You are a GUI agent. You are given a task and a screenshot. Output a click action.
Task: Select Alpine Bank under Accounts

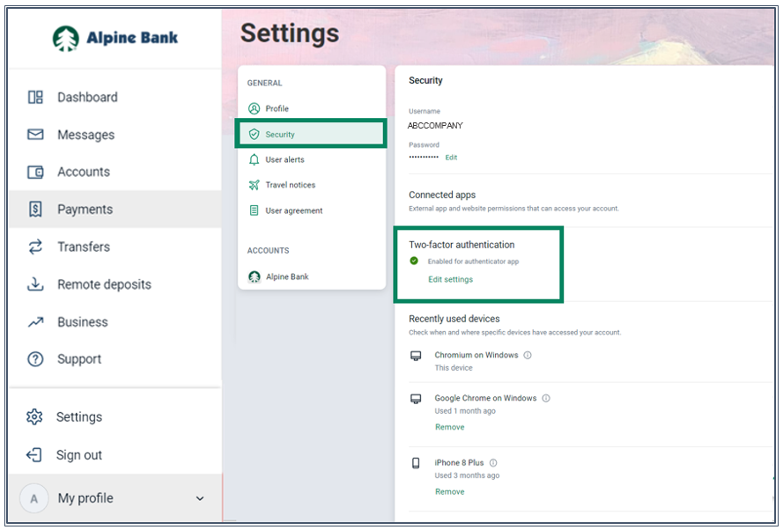point(286,277)
